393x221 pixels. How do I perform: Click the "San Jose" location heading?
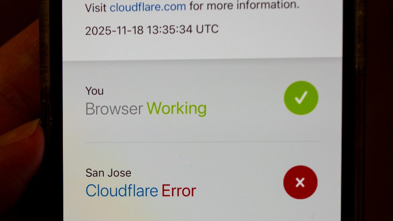pos(108,173)
